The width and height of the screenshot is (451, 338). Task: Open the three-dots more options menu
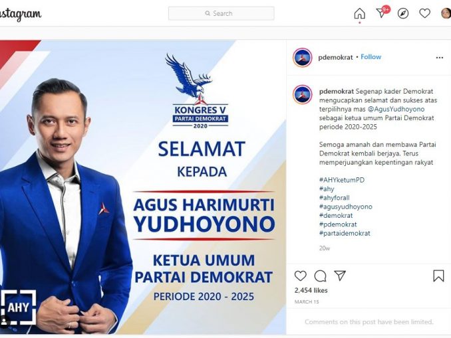coord(440,58)
